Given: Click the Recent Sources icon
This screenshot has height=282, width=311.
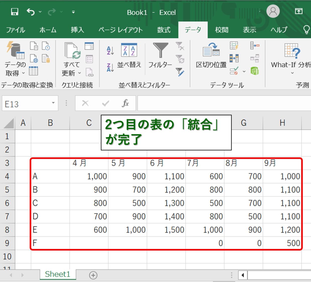Looking at the screenshot, I should 46,46.
